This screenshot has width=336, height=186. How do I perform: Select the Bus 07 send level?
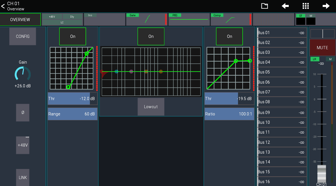282,92
